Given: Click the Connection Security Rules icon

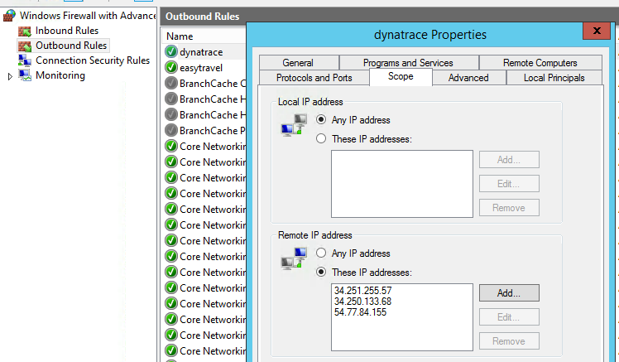Looking at the screenshot, I should [x=25, y=60].
